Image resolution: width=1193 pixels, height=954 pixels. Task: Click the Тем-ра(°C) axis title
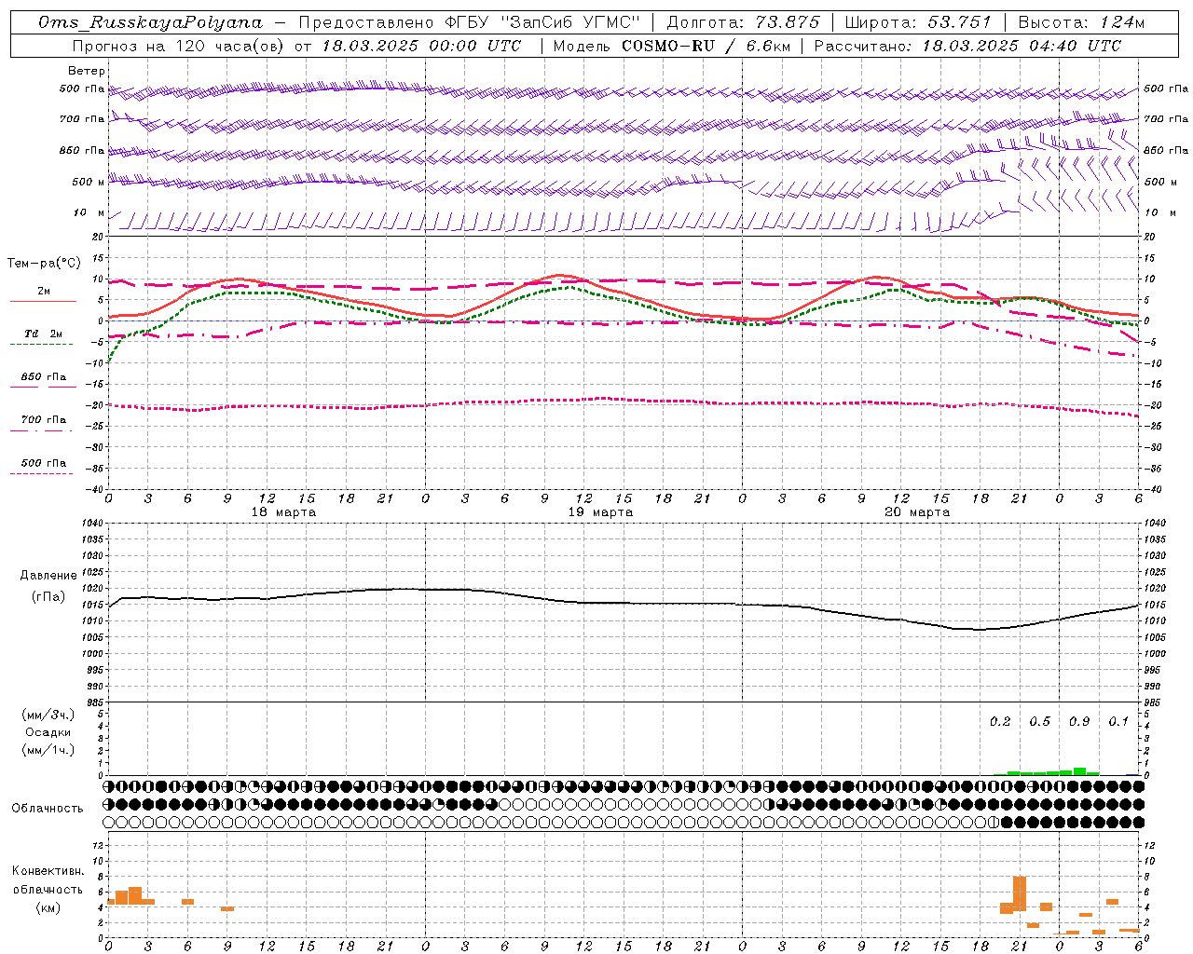point(44,264)
